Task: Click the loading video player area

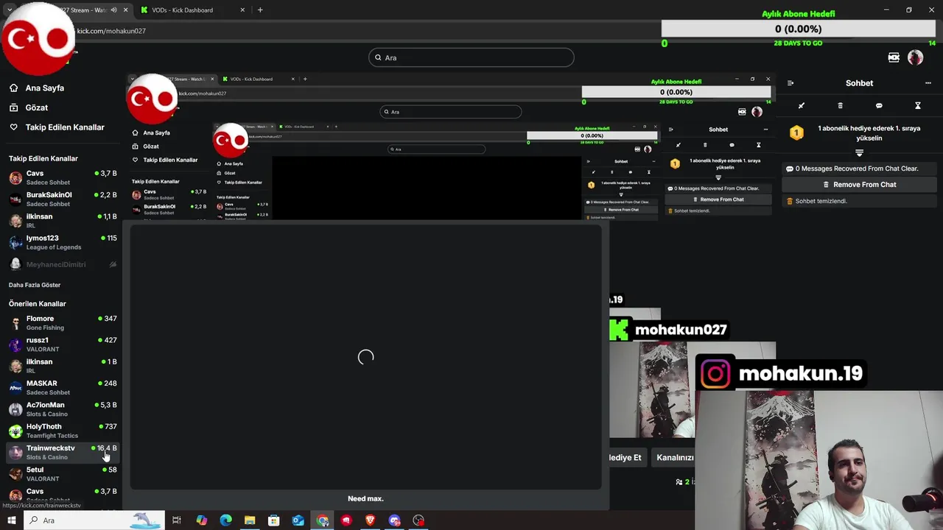Action: point(366,357)
